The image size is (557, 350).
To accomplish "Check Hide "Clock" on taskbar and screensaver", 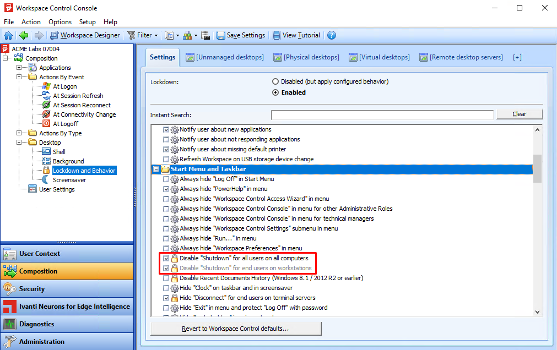I will pos(166,288).
